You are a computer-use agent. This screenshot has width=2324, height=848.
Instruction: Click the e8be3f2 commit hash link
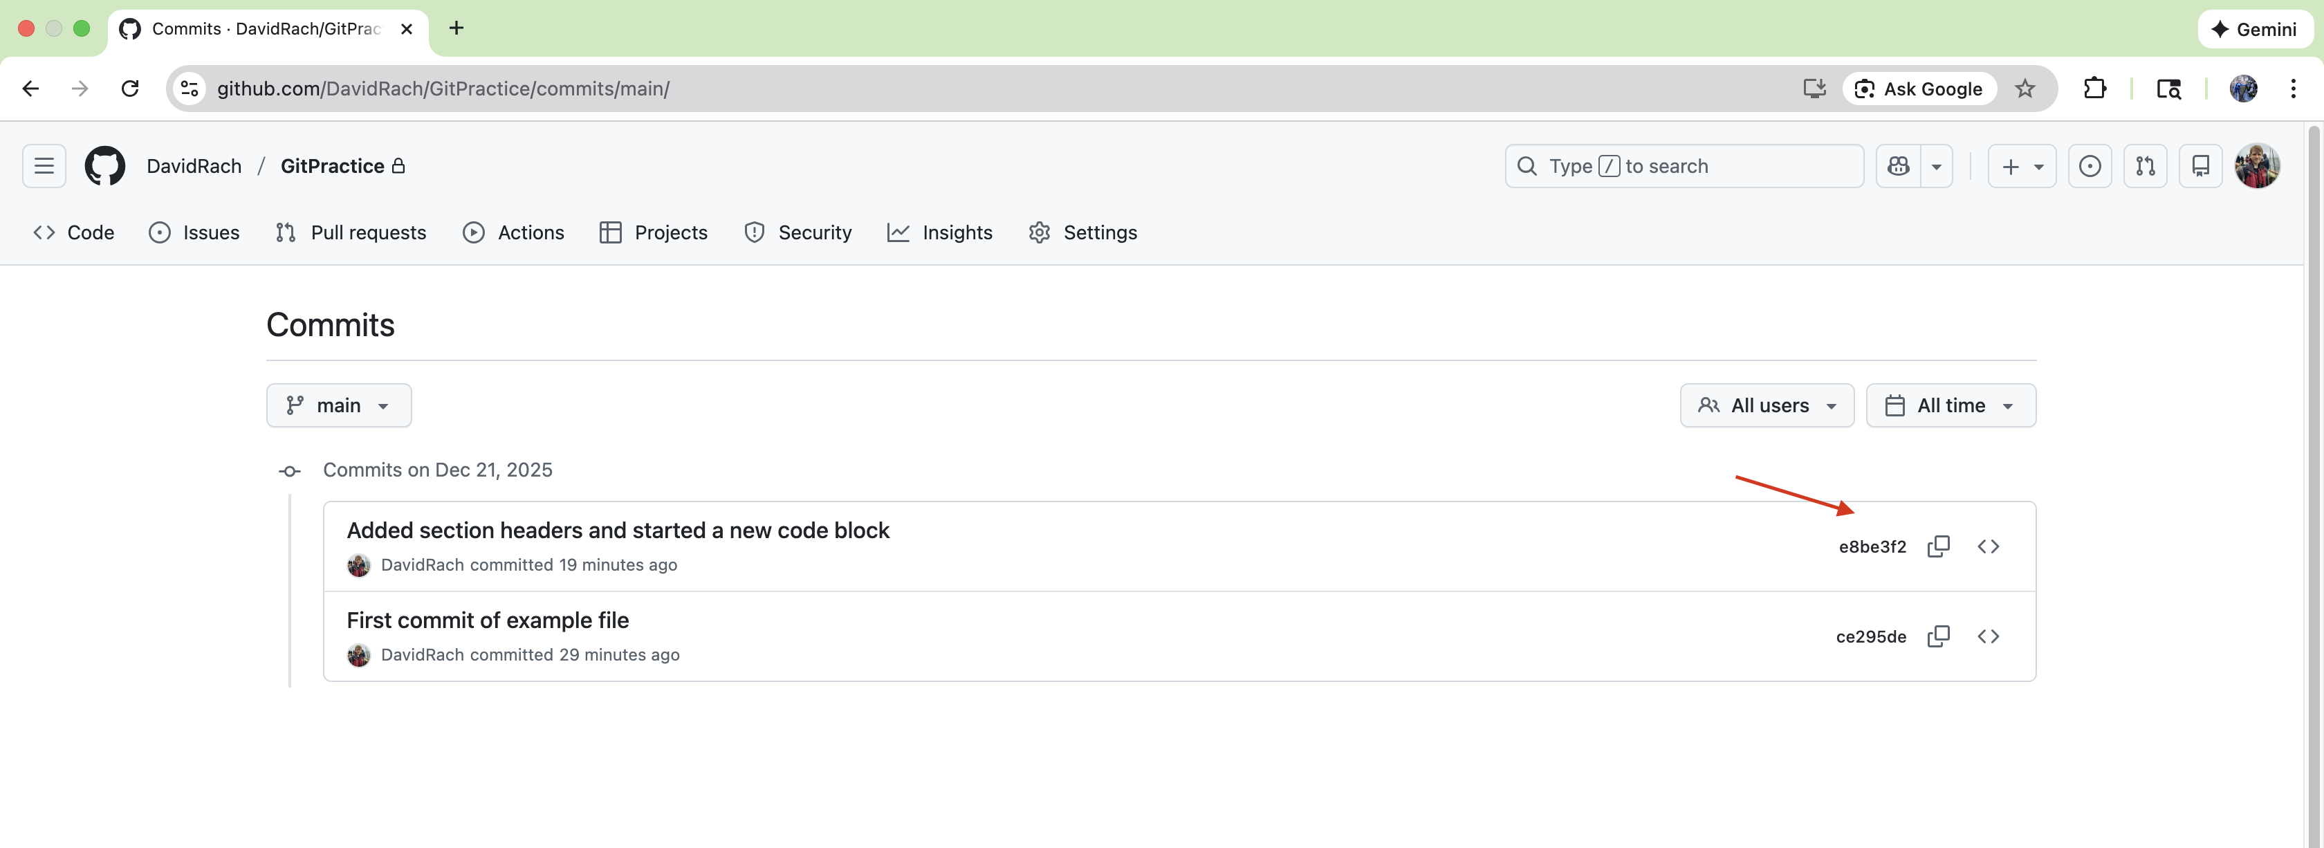[x=1872, y=546]
